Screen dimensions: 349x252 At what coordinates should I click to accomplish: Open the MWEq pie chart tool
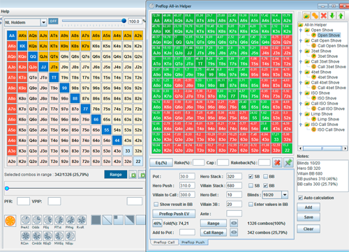[59, 236]
